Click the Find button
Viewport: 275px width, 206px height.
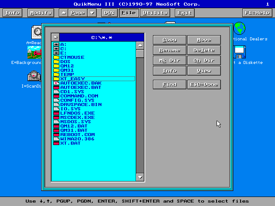(170, 85)
